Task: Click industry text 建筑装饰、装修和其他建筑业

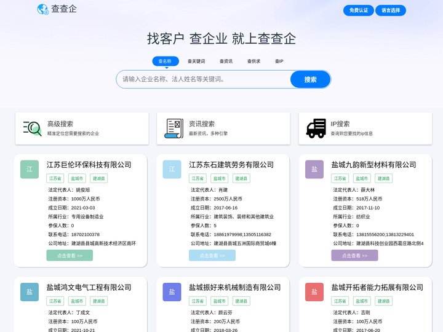Action: [x=244, y=217]
